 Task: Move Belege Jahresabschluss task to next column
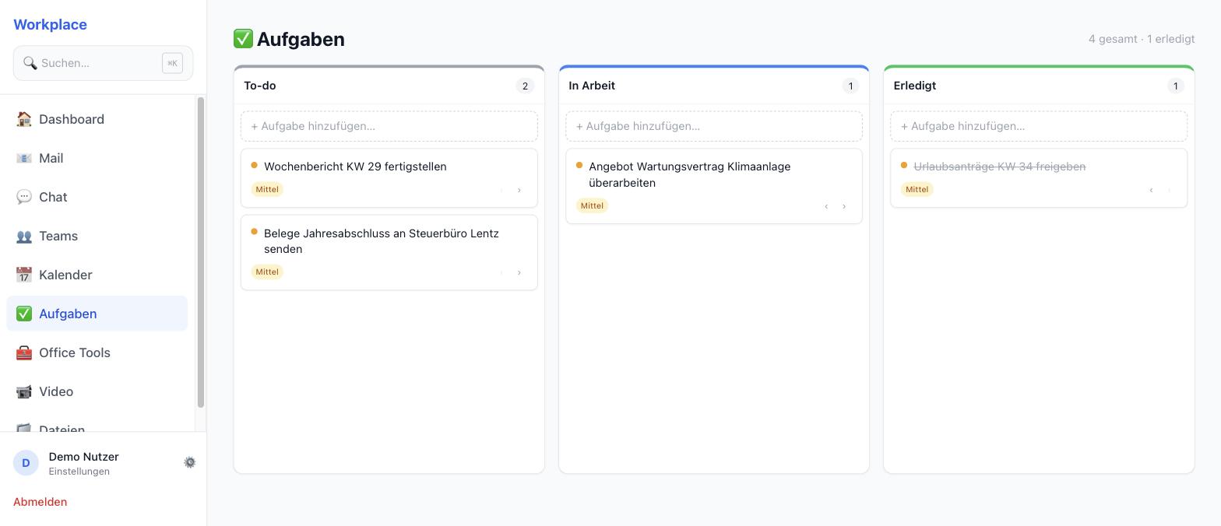click(519, 272)
